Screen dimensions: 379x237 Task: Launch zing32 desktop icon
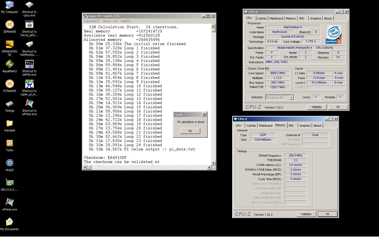click(9, 165)
